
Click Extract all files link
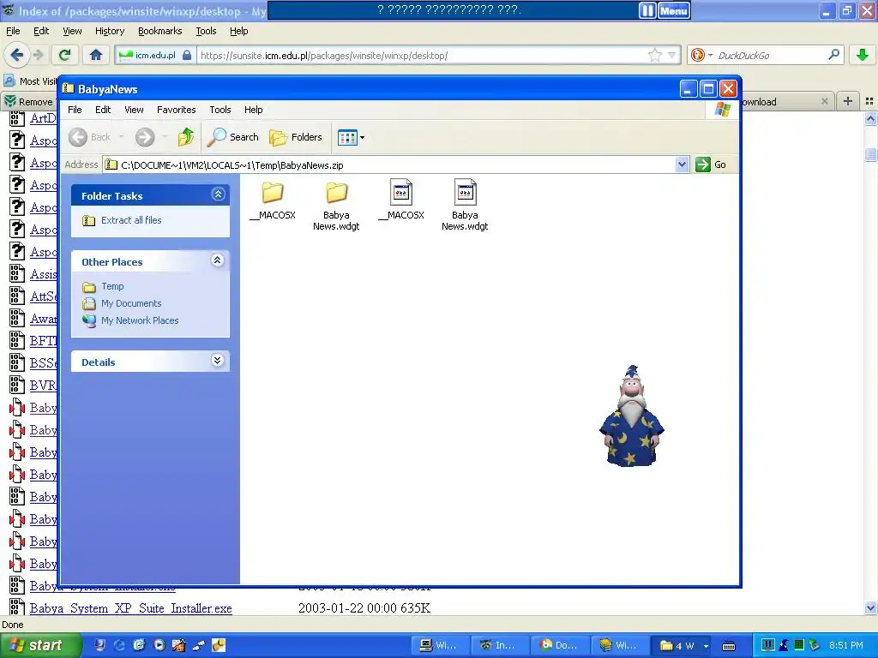click(x=131, y=220)
